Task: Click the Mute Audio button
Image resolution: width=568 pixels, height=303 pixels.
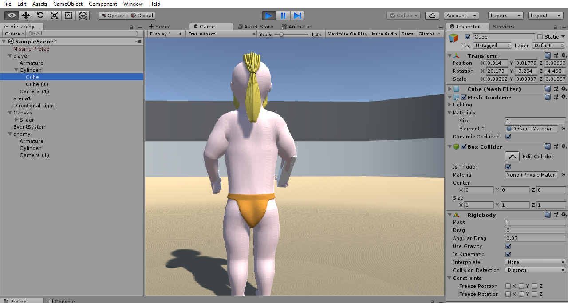Action: 384,34
